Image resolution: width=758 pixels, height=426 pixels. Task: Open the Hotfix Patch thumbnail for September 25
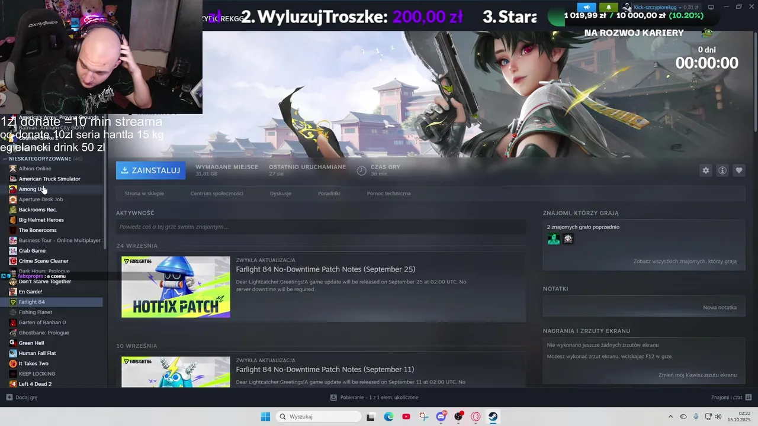point(176,287)
